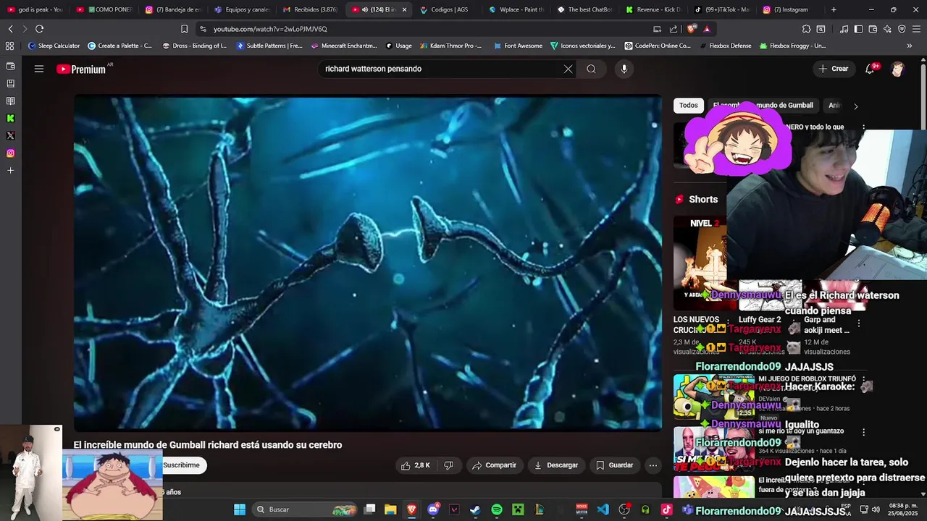Open the Kick icon in the sidebar
The image size is (927, 521).
10,118
